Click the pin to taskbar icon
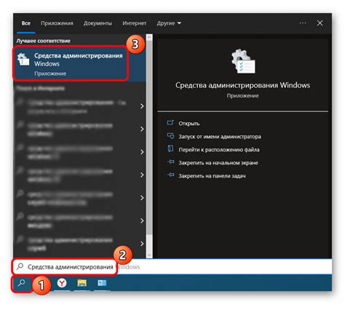 click(170, 175)
